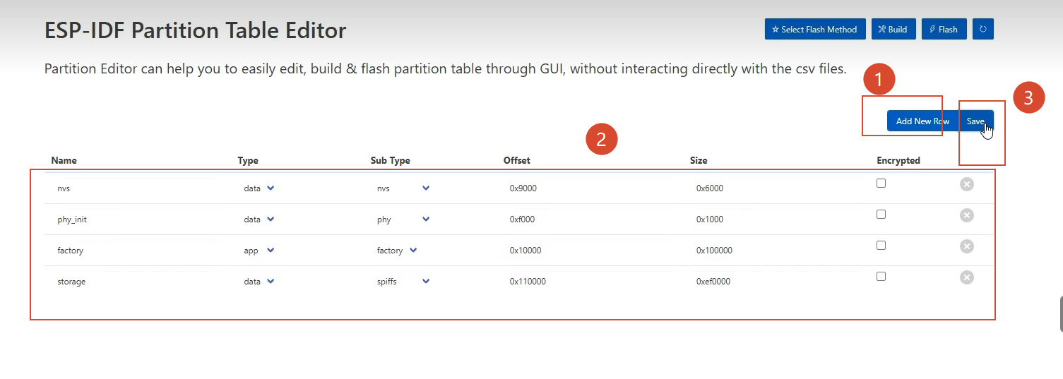1063x379 pixels.
Task: Open Sub Type dropdown showing phy
Action: coord(403,219)
